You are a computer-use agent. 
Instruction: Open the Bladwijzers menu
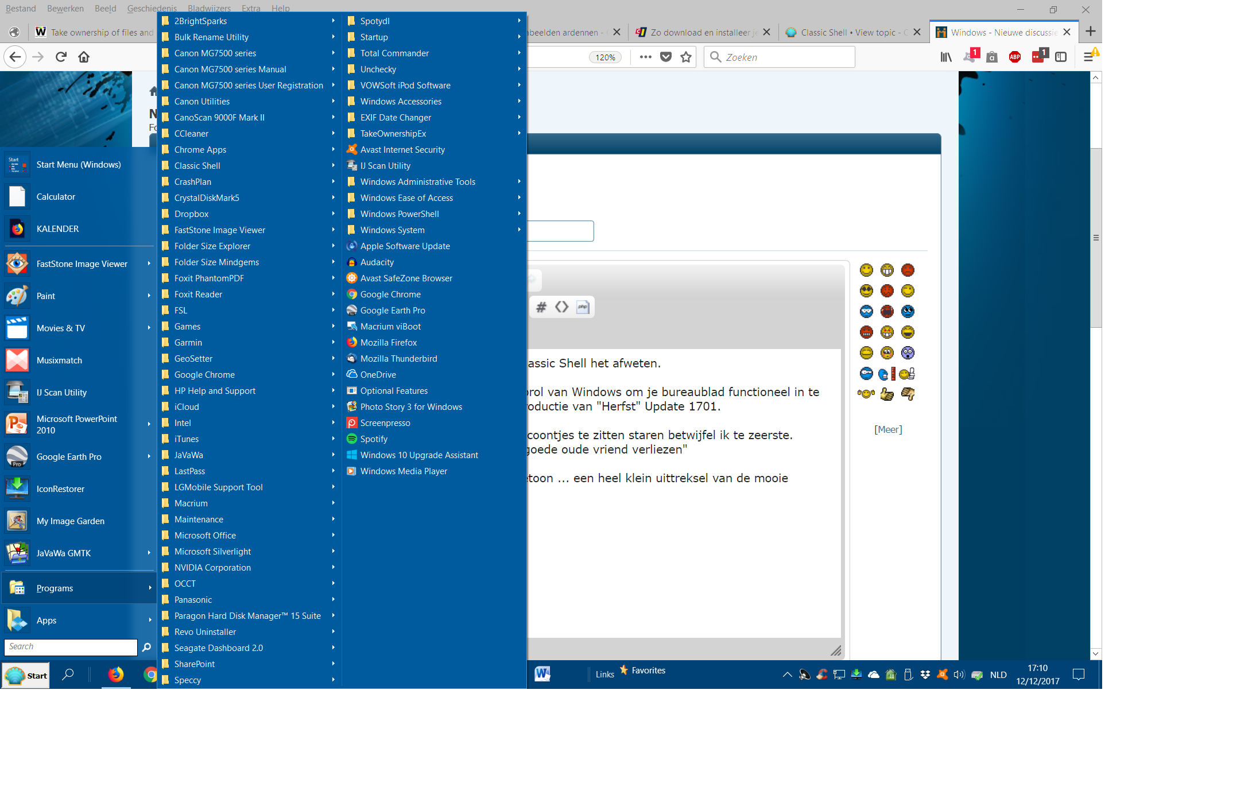pos(209,8)
